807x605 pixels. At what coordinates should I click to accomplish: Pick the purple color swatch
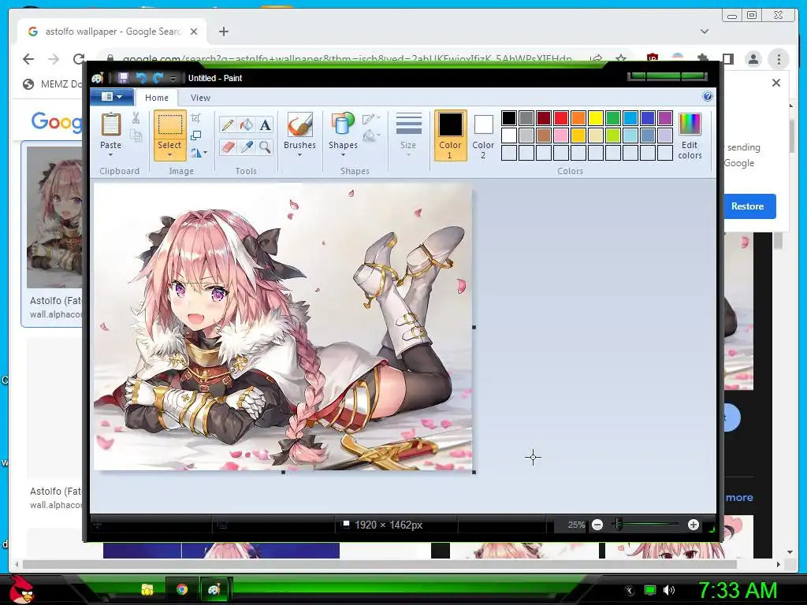pos(665,118)
